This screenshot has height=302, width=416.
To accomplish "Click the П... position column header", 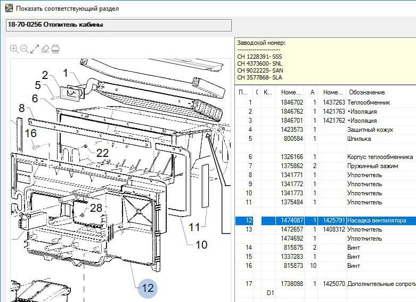I will click(x=243, y=92).
